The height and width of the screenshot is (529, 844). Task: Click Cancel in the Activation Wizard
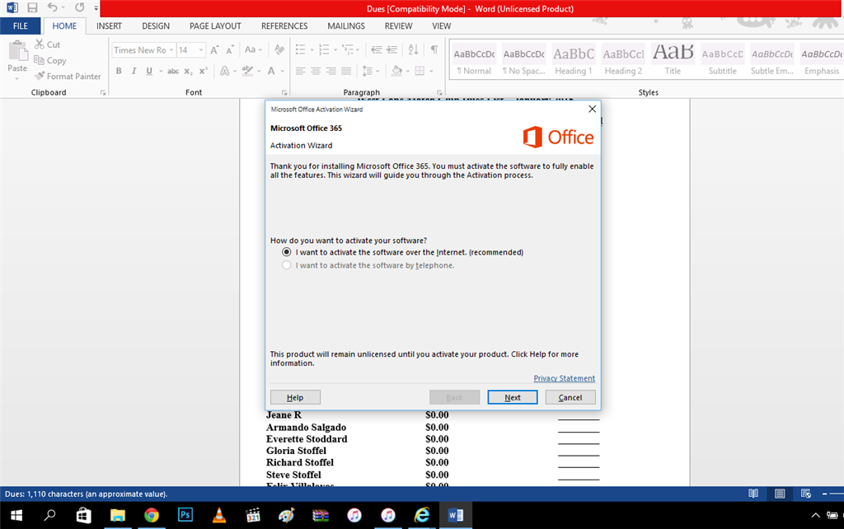[x=570, y=397]
